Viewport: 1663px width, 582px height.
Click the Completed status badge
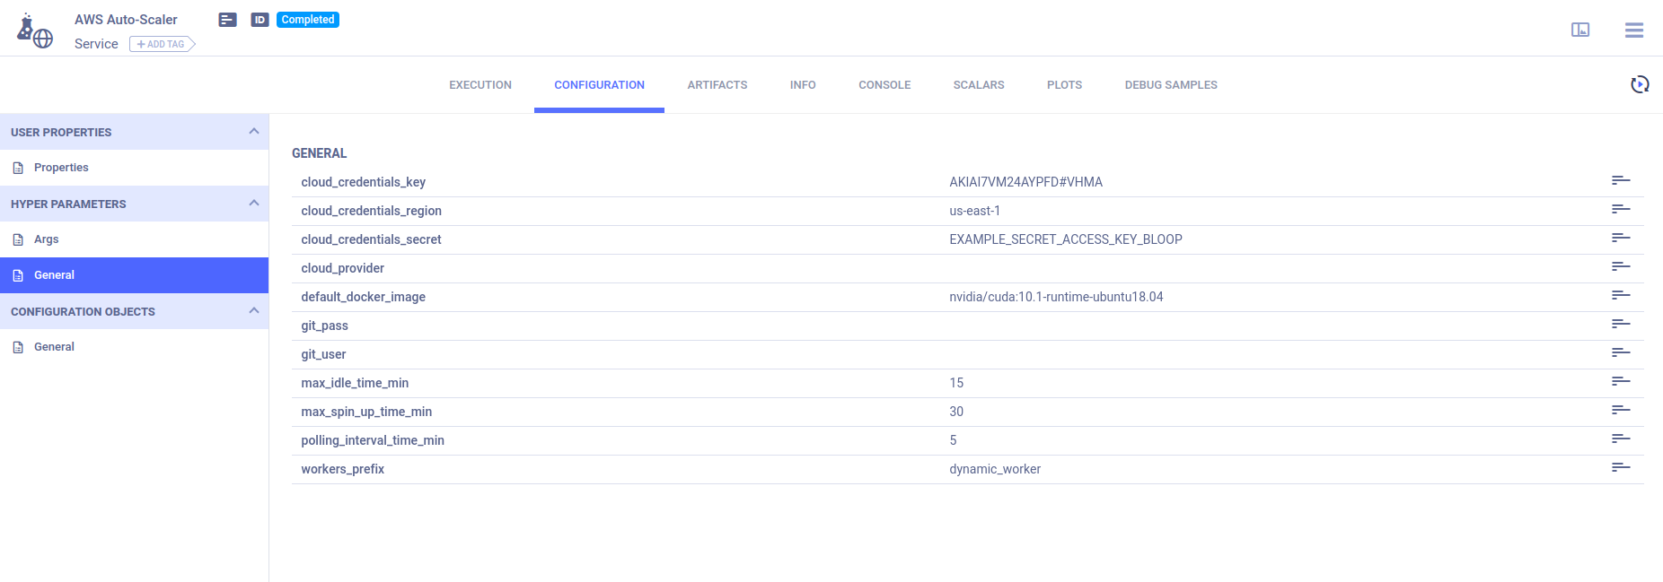click(307, 20)
